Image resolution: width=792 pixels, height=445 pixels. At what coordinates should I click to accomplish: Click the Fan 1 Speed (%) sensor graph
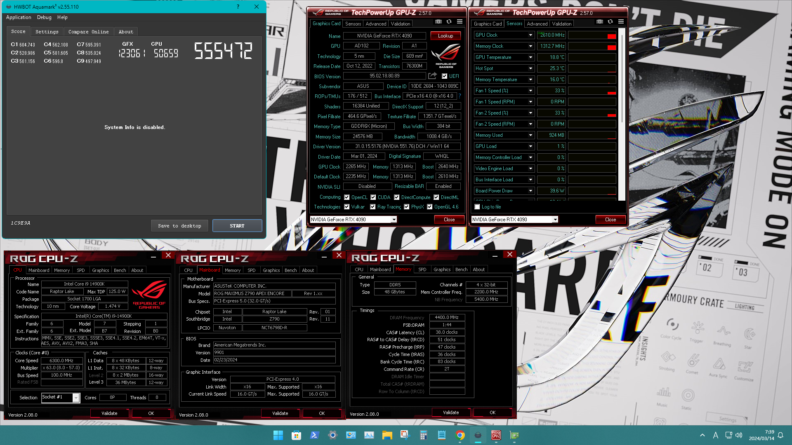click(x=592, y=91)
